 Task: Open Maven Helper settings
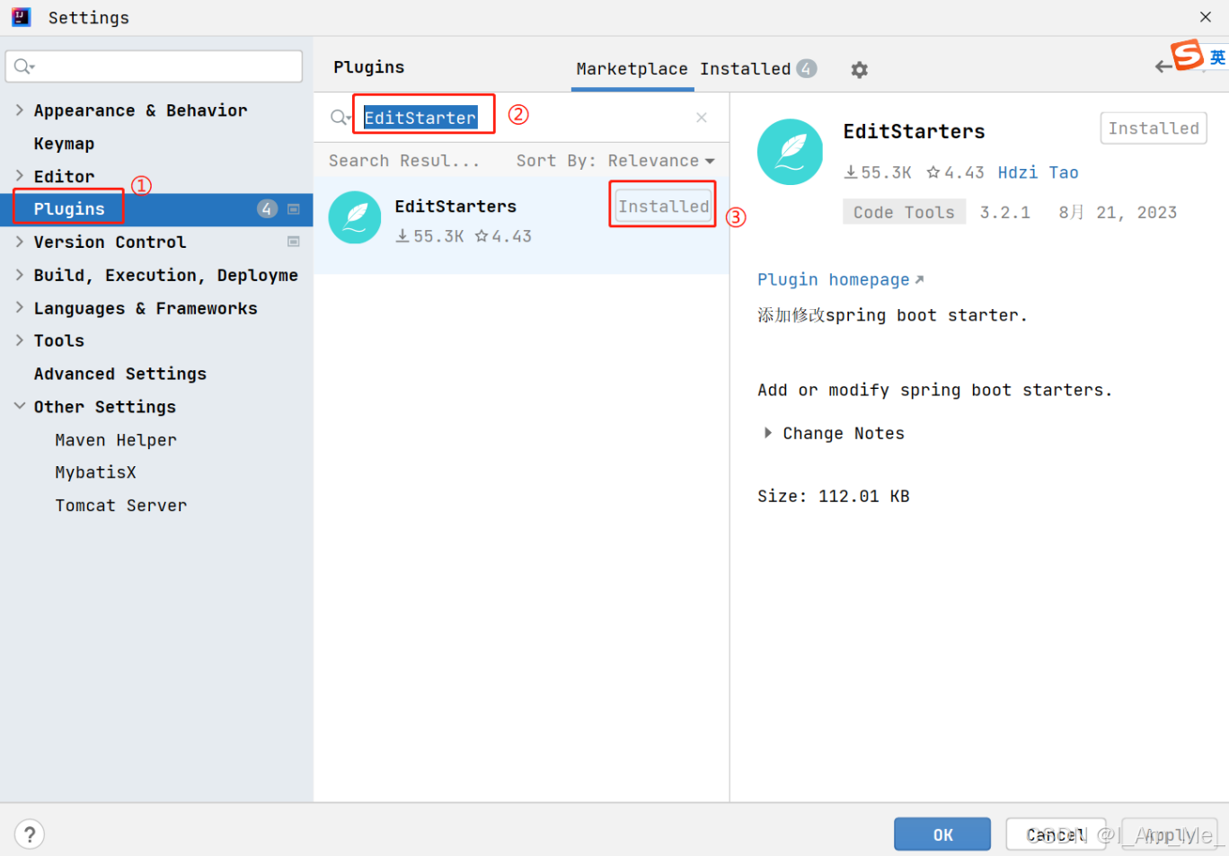pos(116,440)
